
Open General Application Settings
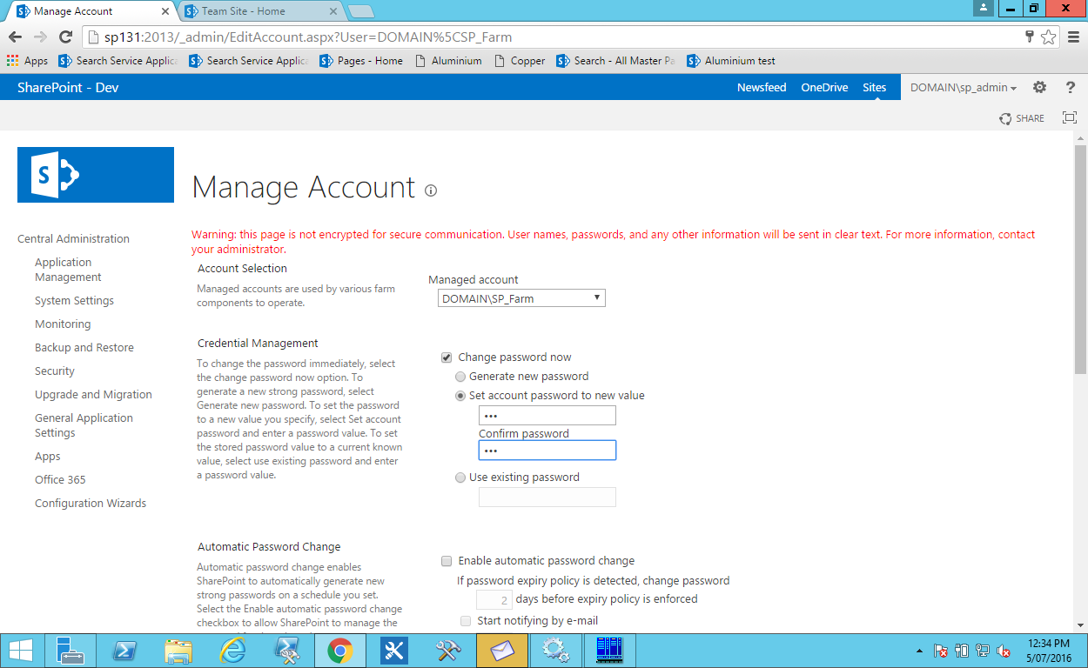tap(84, 425)
